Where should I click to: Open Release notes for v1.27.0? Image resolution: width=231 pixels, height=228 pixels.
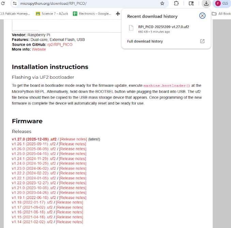[x=73, y=139]
